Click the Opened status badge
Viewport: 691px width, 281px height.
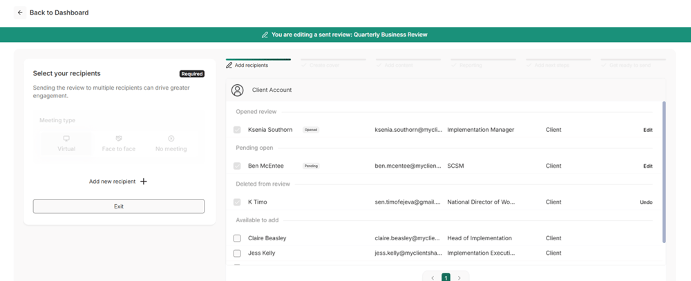point(311,130)
